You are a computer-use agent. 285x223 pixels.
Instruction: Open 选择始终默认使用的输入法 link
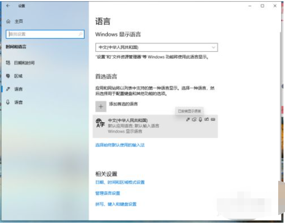click(x=120, y=145)
